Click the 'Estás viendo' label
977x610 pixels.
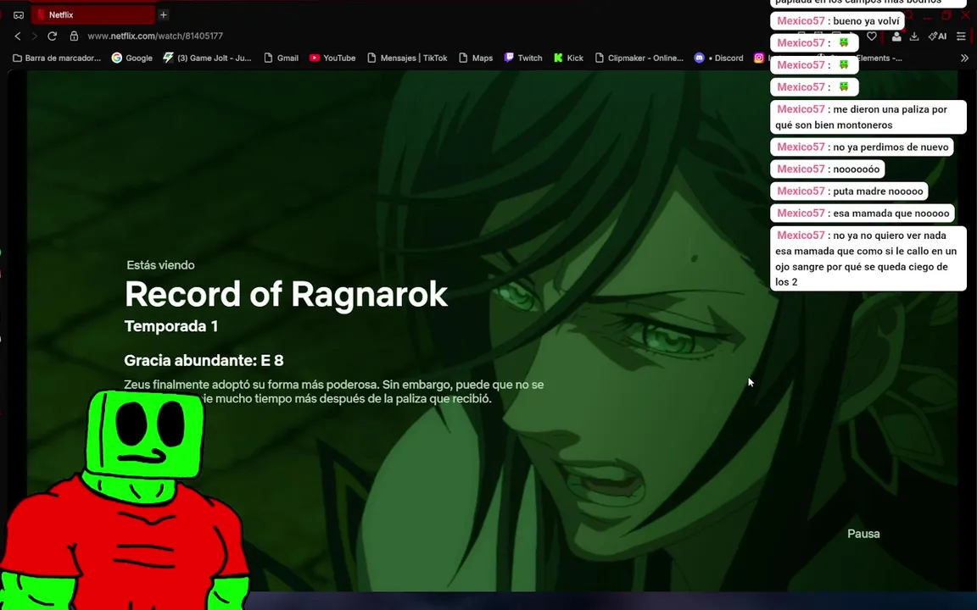161,265
